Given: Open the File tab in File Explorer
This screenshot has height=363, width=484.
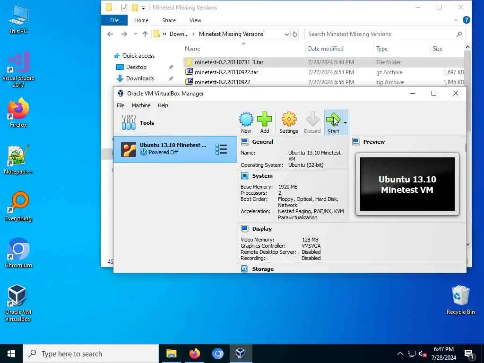Looking at the screenshot, I should tap(114, 20).
